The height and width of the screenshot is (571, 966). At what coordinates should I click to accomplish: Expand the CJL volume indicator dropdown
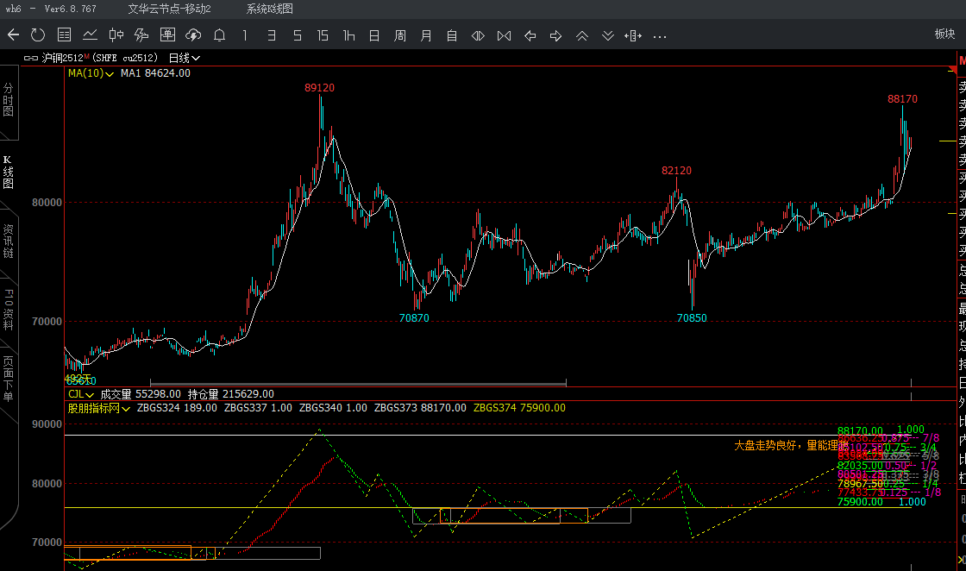[82, 393]
